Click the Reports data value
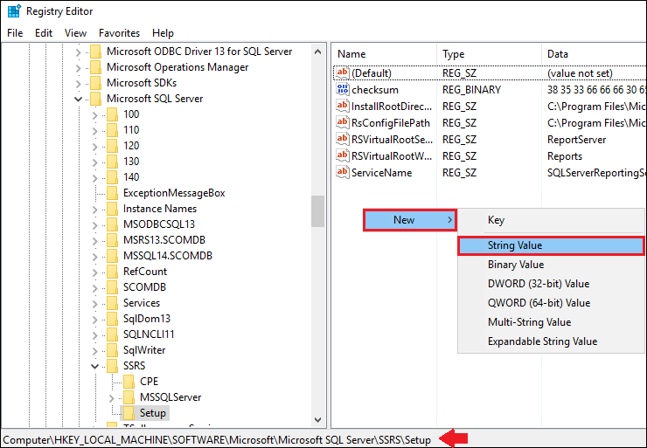The height and width of the screenshot is (448, 647). click(565, 156)
